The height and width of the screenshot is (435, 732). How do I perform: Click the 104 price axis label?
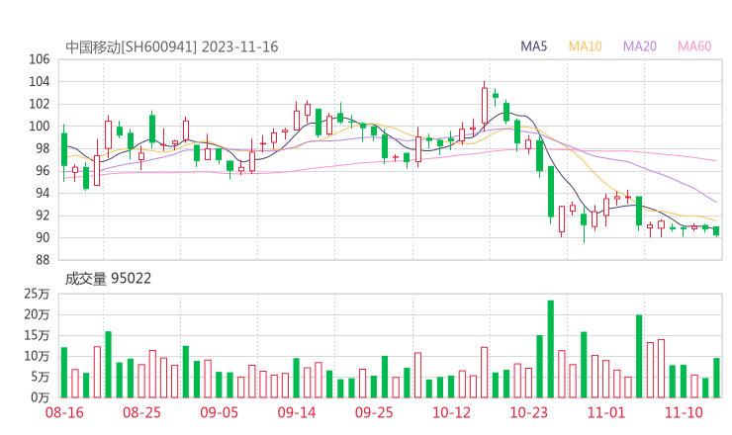click(40, 82)
